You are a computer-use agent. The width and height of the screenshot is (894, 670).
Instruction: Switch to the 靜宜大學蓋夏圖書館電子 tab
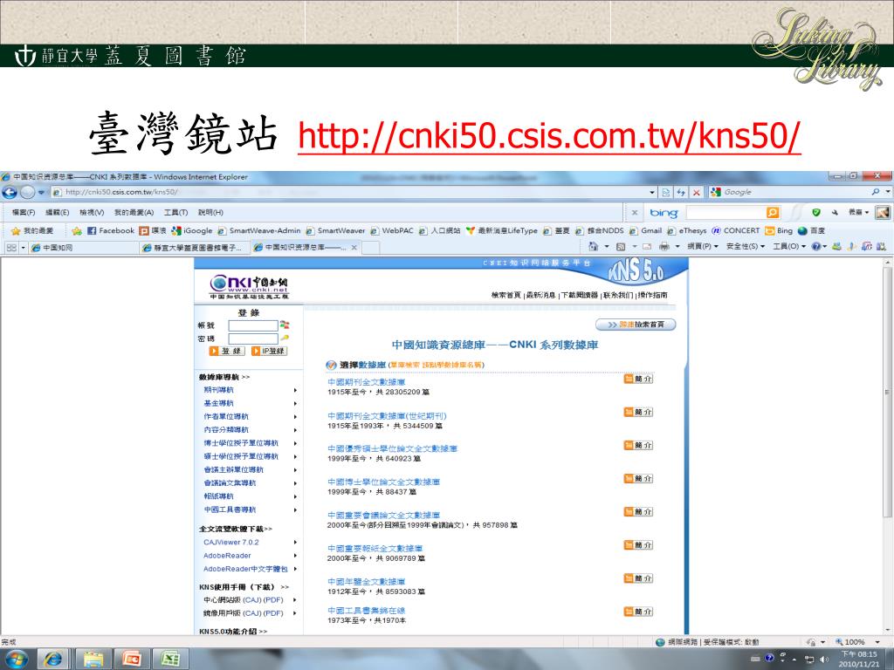(x=194, y=247)
